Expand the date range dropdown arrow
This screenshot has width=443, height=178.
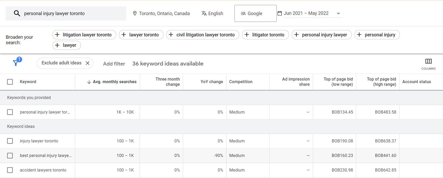(338, 14)
